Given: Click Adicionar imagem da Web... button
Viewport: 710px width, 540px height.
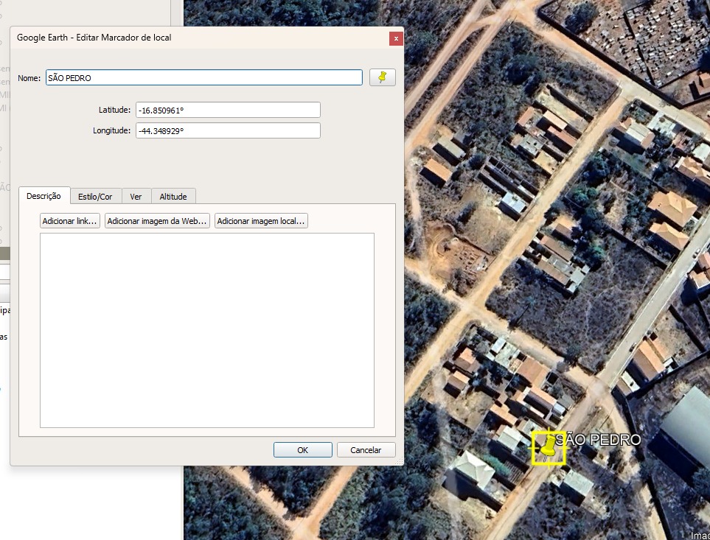Looking at the screenshot, I should pyautogui.click(x=157, y=221).
